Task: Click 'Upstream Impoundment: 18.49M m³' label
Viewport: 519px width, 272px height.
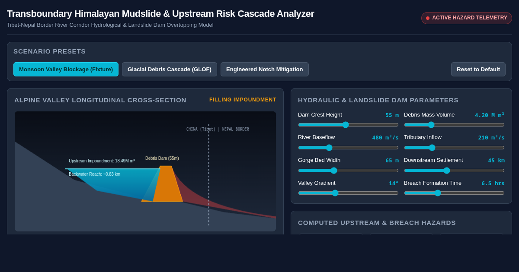Action: [x=102, y=161]
